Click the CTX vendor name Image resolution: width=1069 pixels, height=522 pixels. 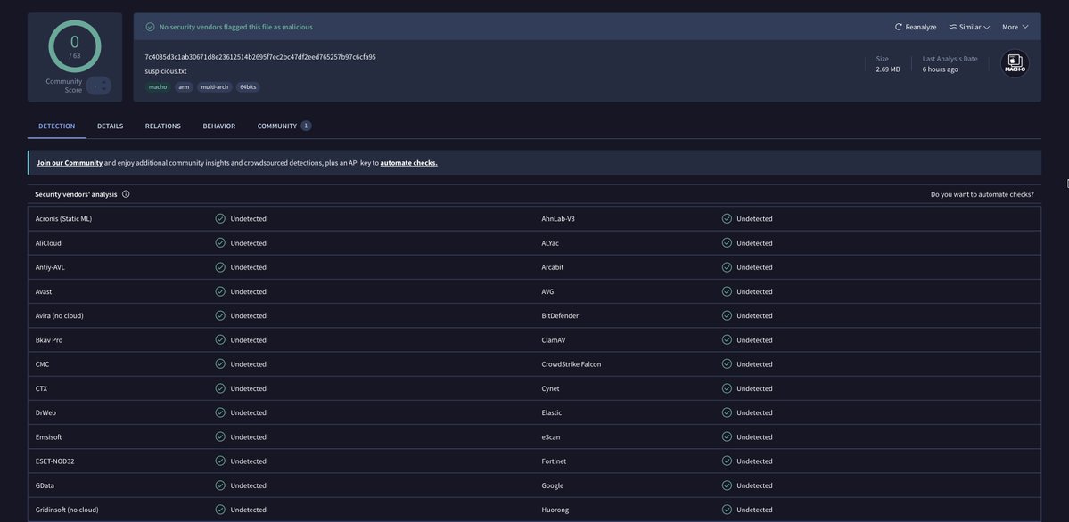point(42,388)
